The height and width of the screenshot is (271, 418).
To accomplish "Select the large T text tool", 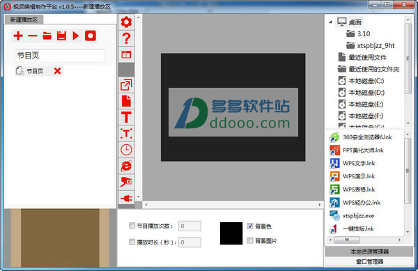I will click(x=126, y=117).
